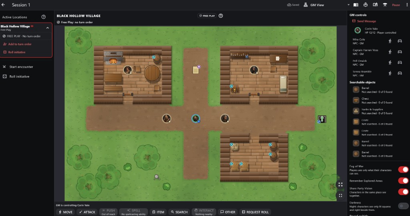This screenshot has height=216, width=410.
Task: Click Add to turn order
Action: pos(17,44)
